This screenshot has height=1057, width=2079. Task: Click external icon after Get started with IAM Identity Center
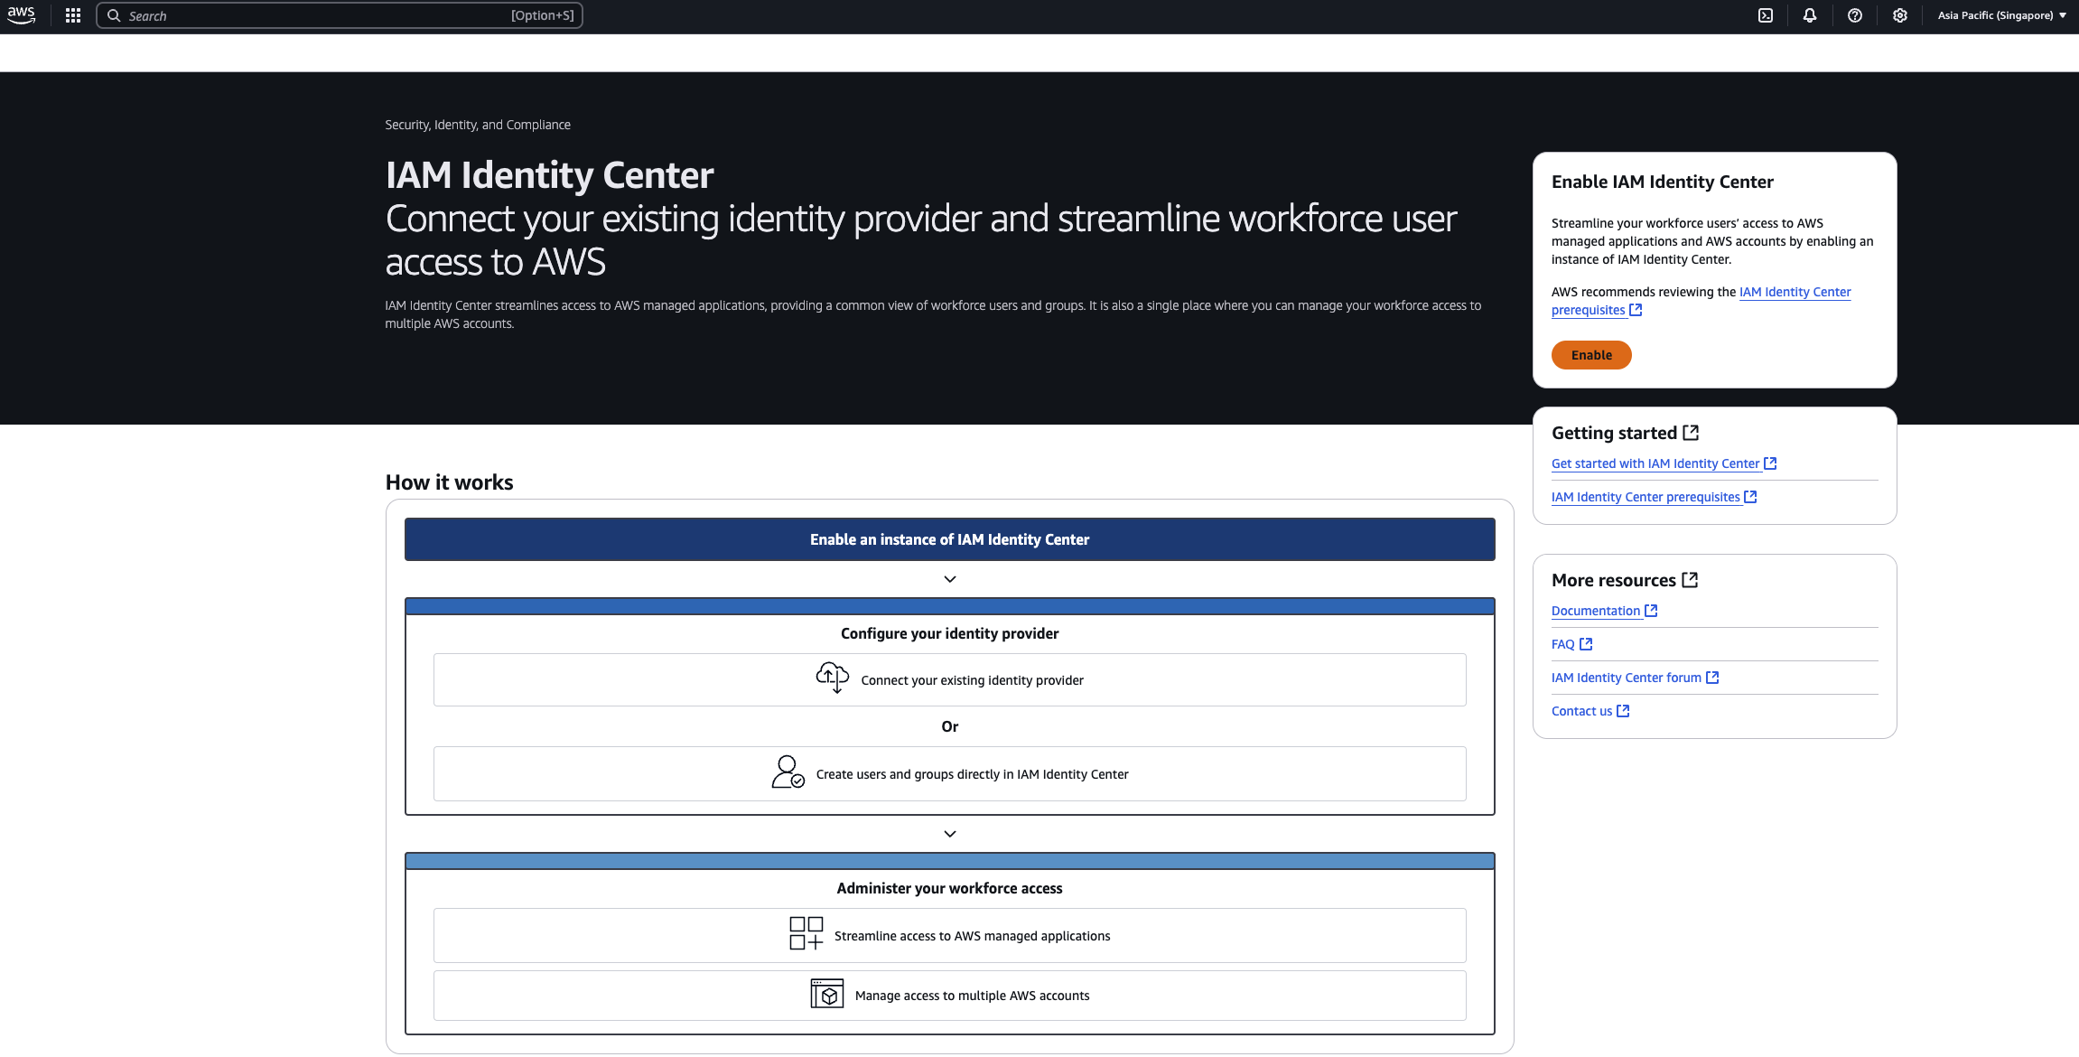pyautogui.click(x=1770, y=463)
